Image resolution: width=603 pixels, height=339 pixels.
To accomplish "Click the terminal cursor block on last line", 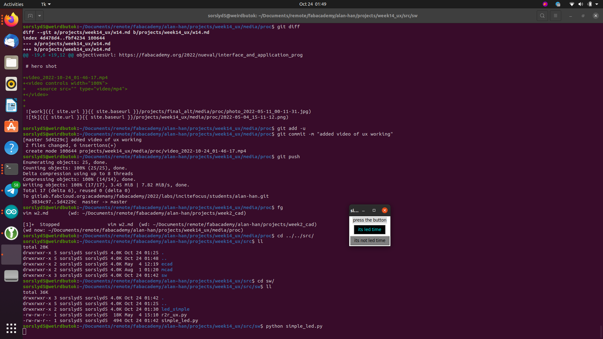I will coord(24,332).
